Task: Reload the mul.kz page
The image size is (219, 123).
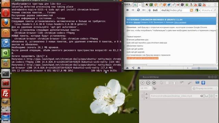Action: (x=138, y=10)
